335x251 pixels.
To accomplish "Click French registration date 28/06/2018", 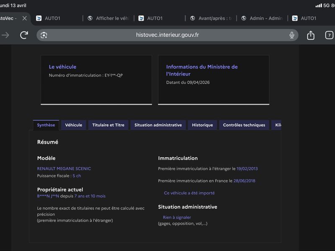I will pyautogui.click(x=244, y=181).
